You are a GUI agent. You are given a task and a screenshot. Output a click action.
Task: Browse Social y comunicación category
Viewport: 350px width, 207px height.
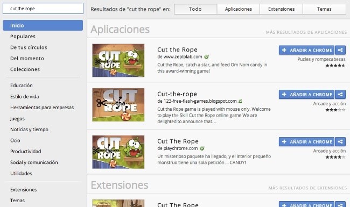[x=34, y=162]
